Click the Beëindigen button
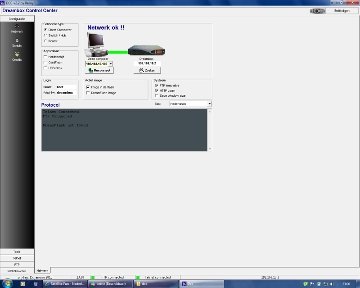 pyautogui.click(x=342, y=11)
